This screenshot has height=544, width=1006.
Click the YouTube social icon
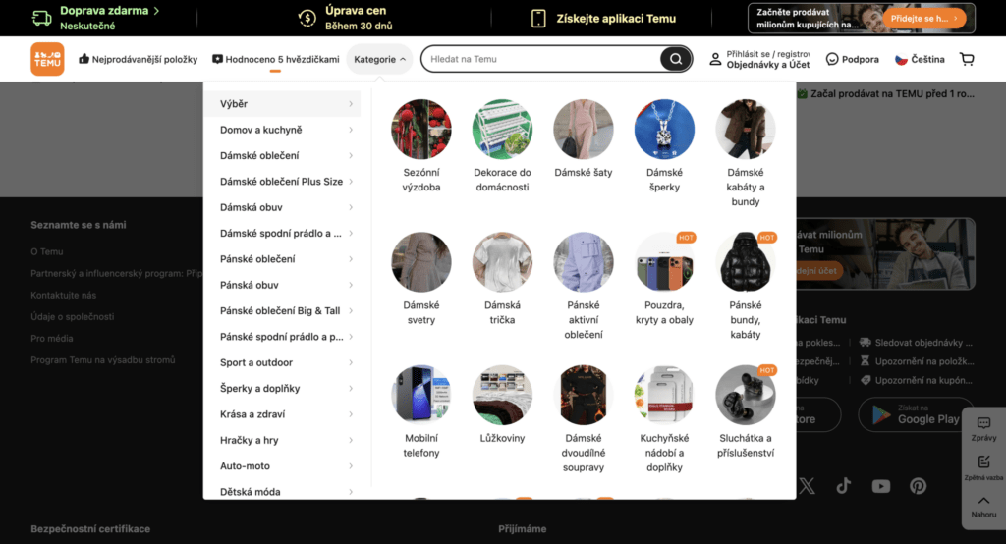pos(880,486)
